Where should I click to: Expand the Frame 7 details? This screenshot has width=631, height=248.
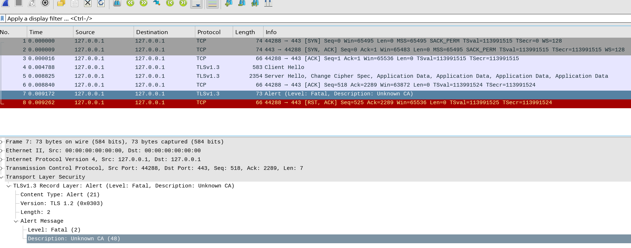click(x=2, y=142)
